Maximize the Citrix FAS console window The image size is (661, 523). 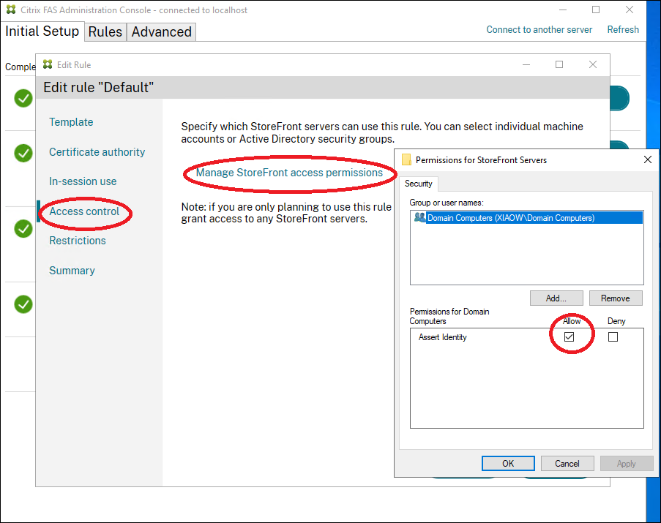click(596, 10)
